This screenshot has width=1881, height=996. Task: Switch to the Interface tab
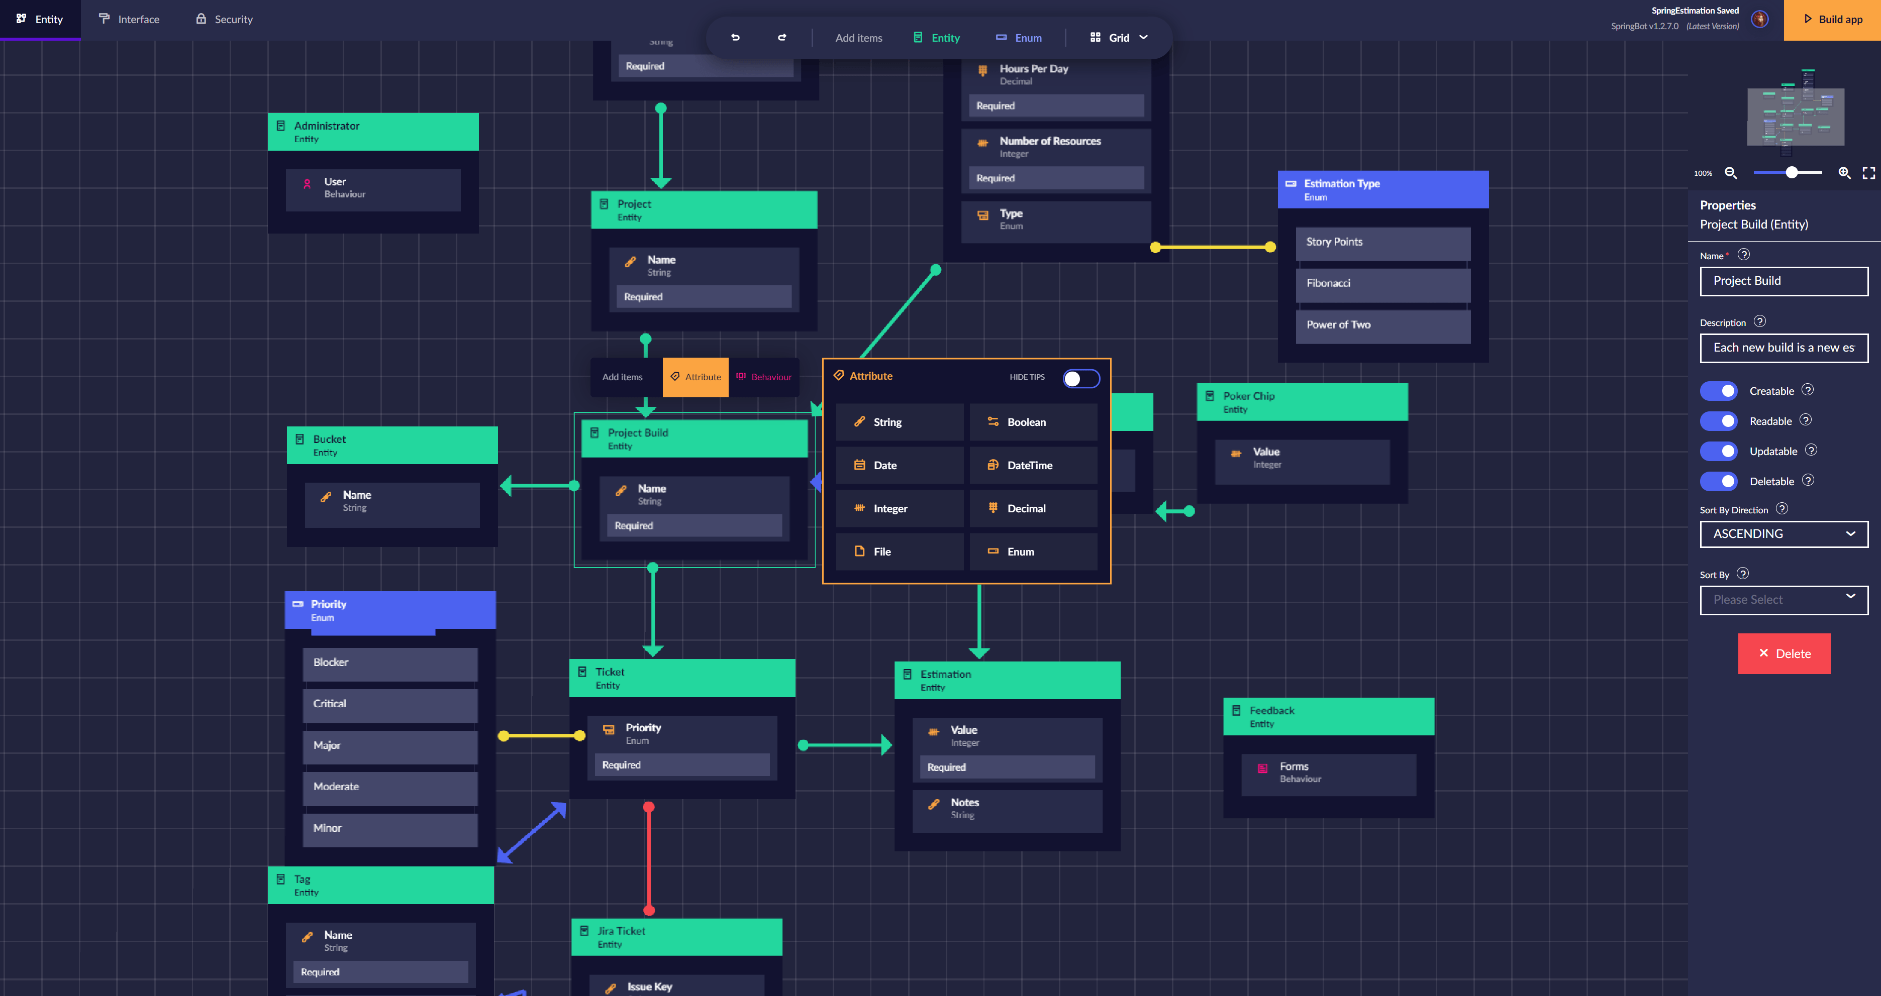click(129, 19)
